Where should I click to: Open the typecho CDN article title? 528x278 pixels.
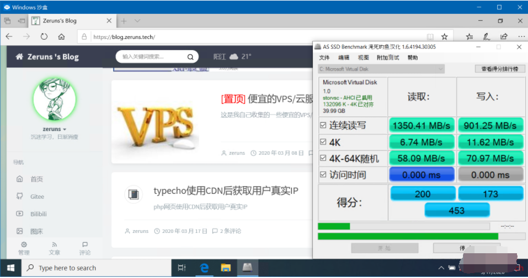[x=226, y=191]
